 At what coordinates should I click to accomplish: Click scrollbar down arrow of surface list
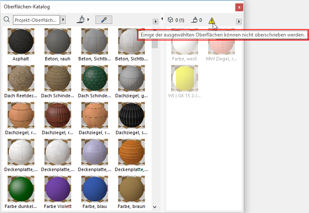[x=154, y=207]
